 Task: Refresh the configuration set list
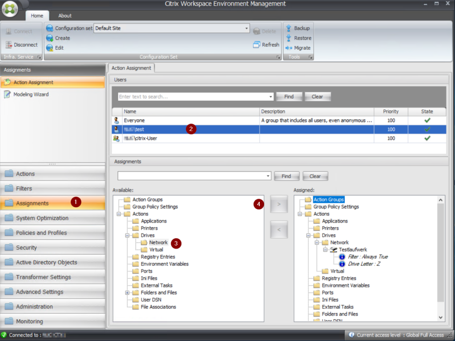[266, 45]
